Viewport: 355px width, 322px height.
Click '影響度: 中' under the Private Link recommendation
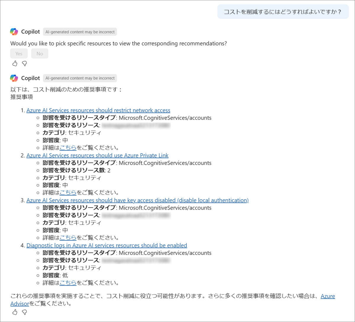55,185
